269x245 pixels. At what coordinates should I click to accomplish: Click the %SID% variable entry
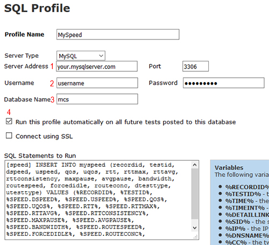[247, 222]
